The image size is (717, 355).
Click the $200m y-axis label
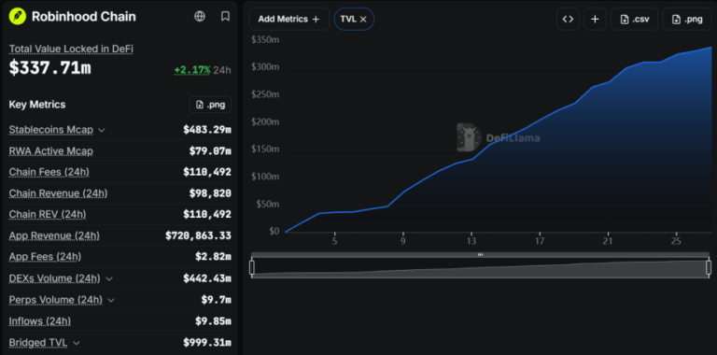[265, 122]
